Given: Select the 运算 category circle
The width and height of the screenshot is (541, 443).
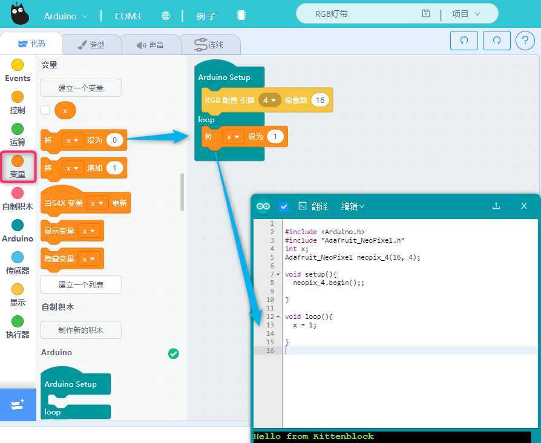Looking at the screenshot, I should click(x=18, y=129).
